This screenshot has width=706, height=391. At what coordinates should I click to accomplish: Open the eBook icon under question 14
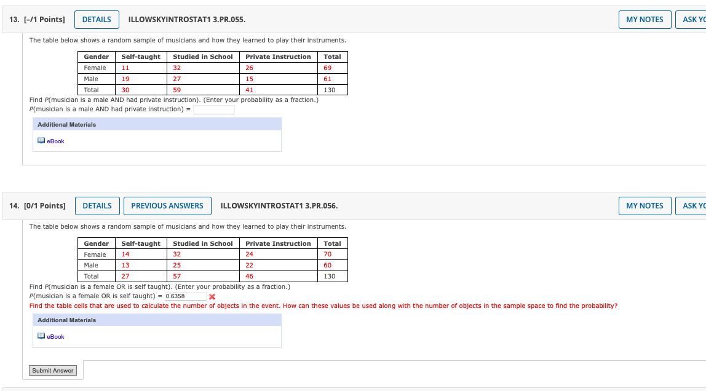click(x=41, y=336)
